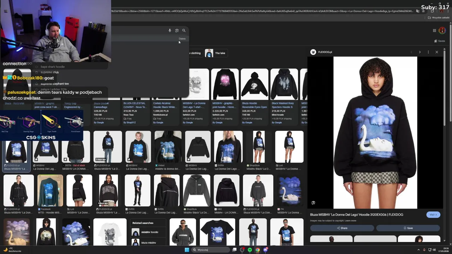Open weather widget on taskbar

[x=13, y=250]
